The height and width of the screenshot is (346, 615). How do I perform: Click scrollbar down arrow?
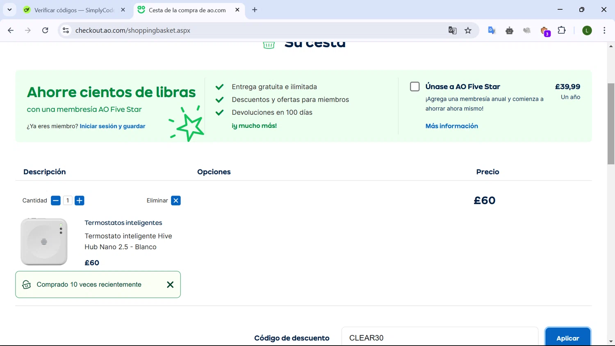(x=611, y=341)
